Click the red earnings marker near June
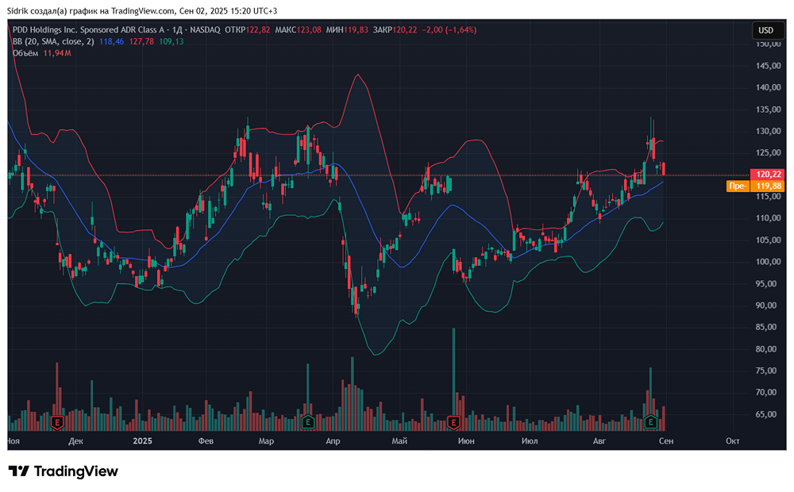 454,422
